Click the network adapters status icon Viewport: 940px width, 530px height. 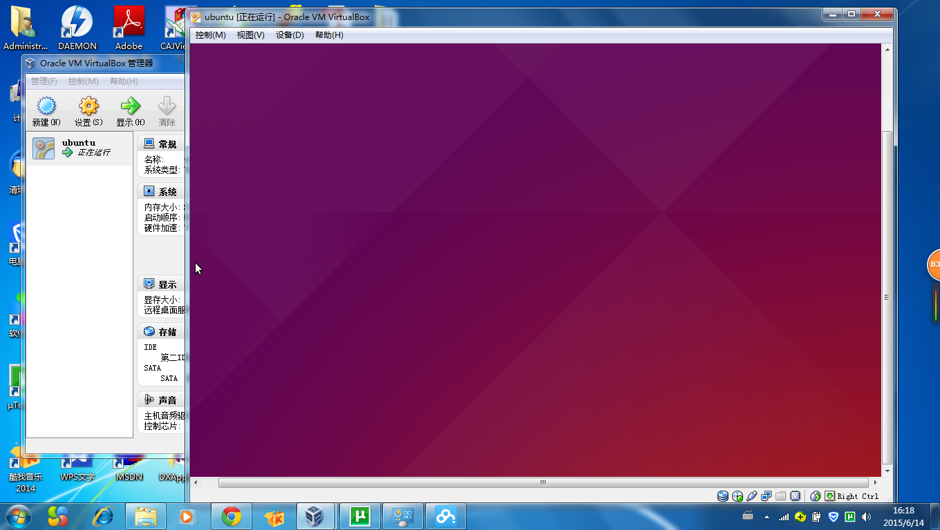tap(767, 496)
